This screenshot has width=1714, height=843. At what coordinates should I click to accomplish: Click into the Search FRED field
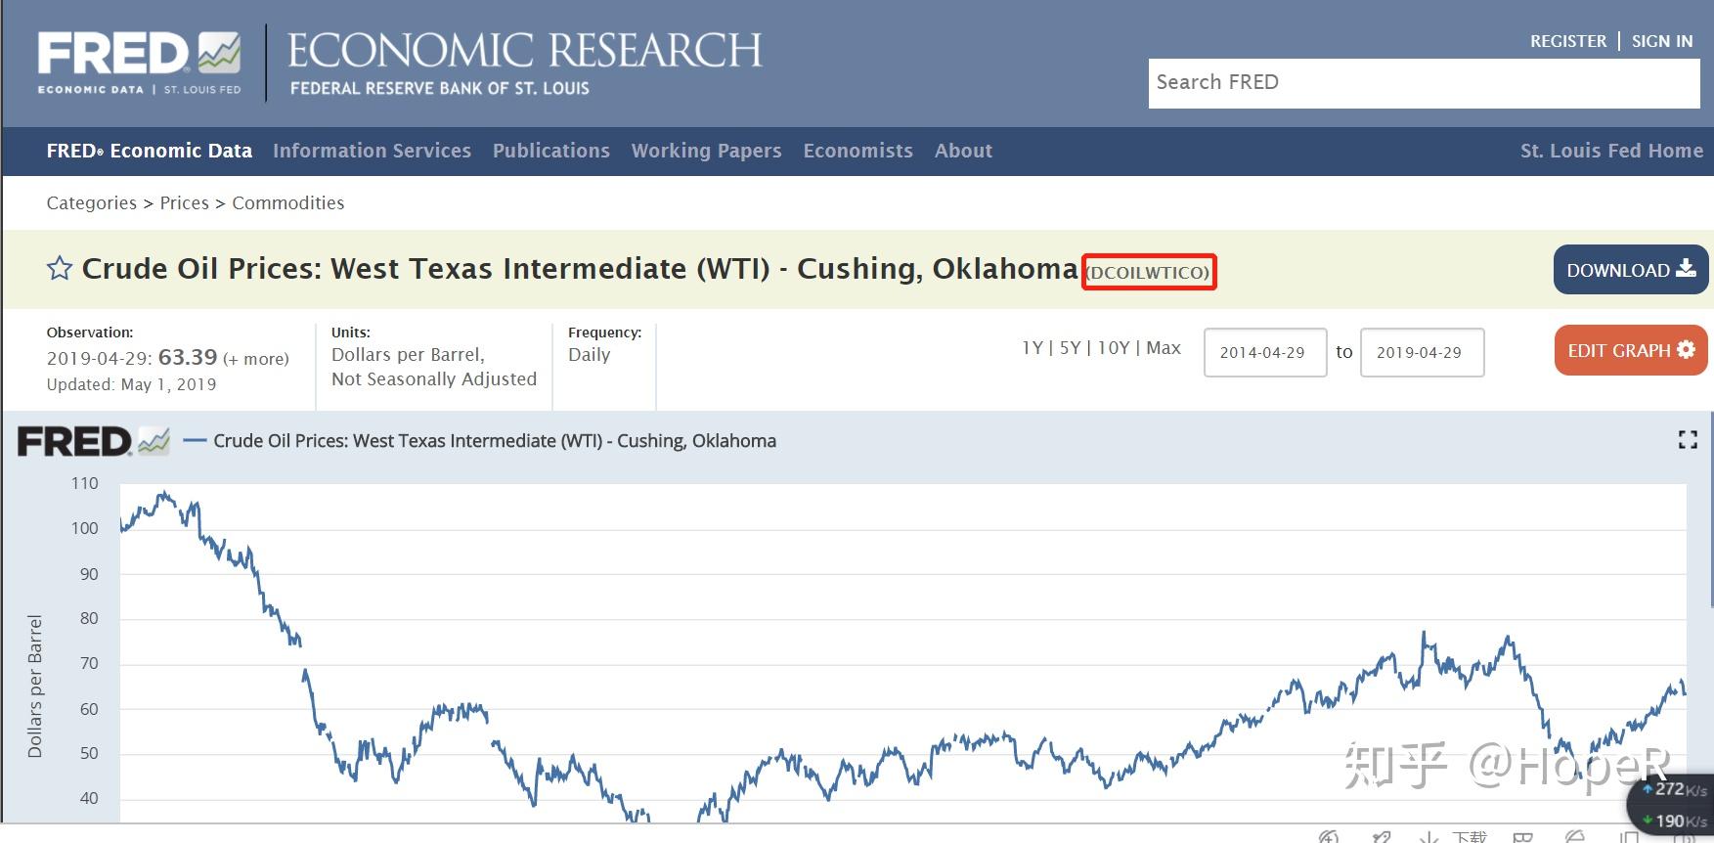1423,83
